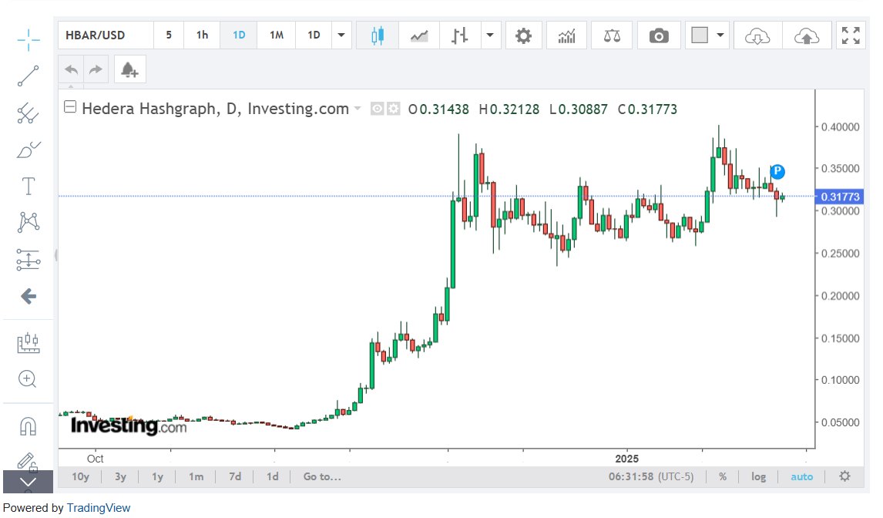883x518 pixels.
Task: Open Hedera Hashgraph series dropdown arrow
Action: 357,108
